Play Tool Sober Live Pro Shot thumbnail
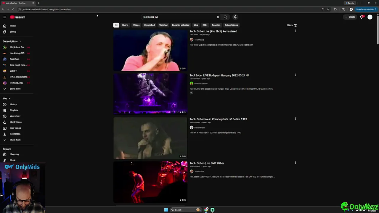This screenshot has height=213, width=379. [150, 50]
